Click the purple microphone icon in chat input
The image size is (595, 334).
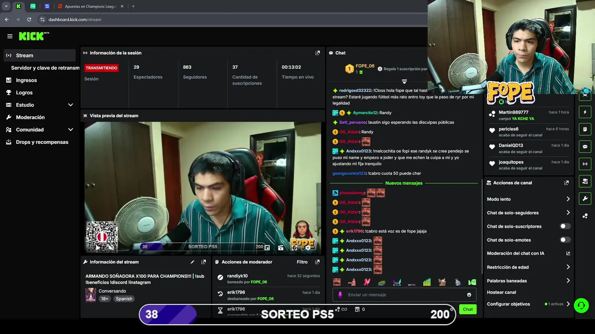340,295
